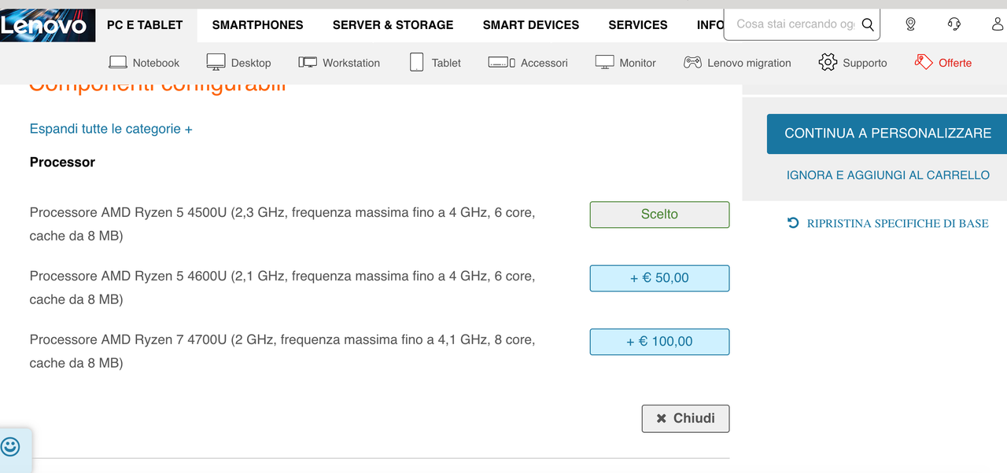This screenshot has height=473, width=1007.
Task: Choose Ryzen 7 4700U for + € 100,00
Action: (659, 342)
